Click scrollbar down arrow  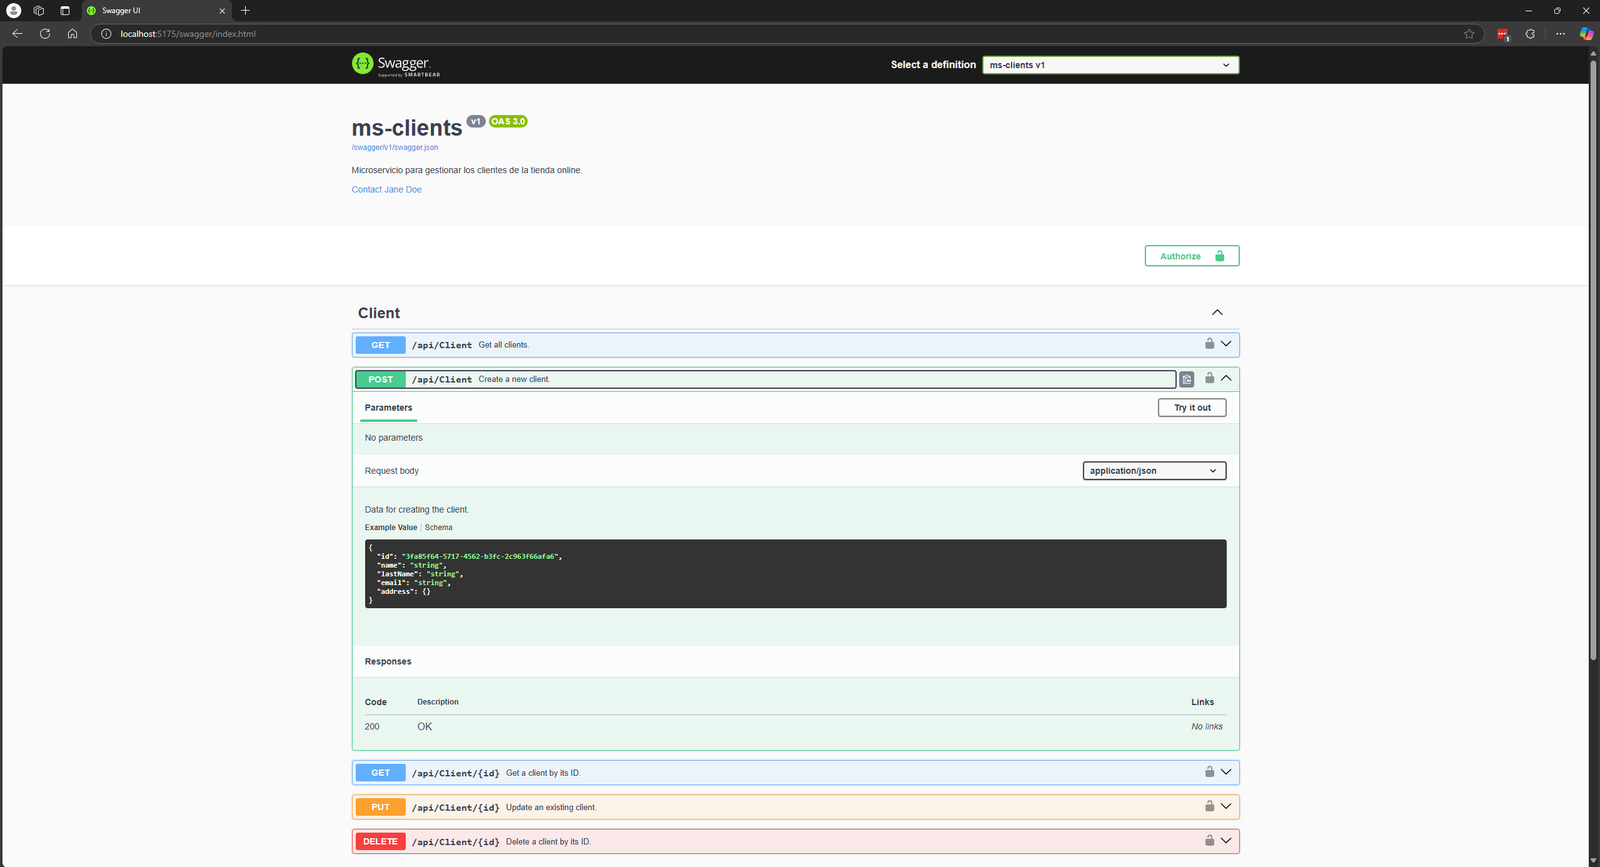pyautogui.click(x=1594, y=861)
